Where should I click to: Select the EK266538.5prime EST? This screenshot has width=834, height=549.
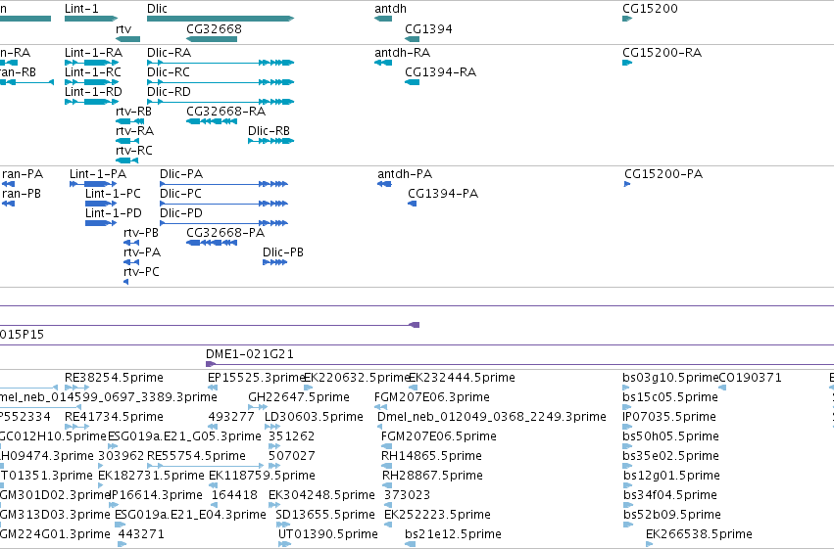coord(650,544)
